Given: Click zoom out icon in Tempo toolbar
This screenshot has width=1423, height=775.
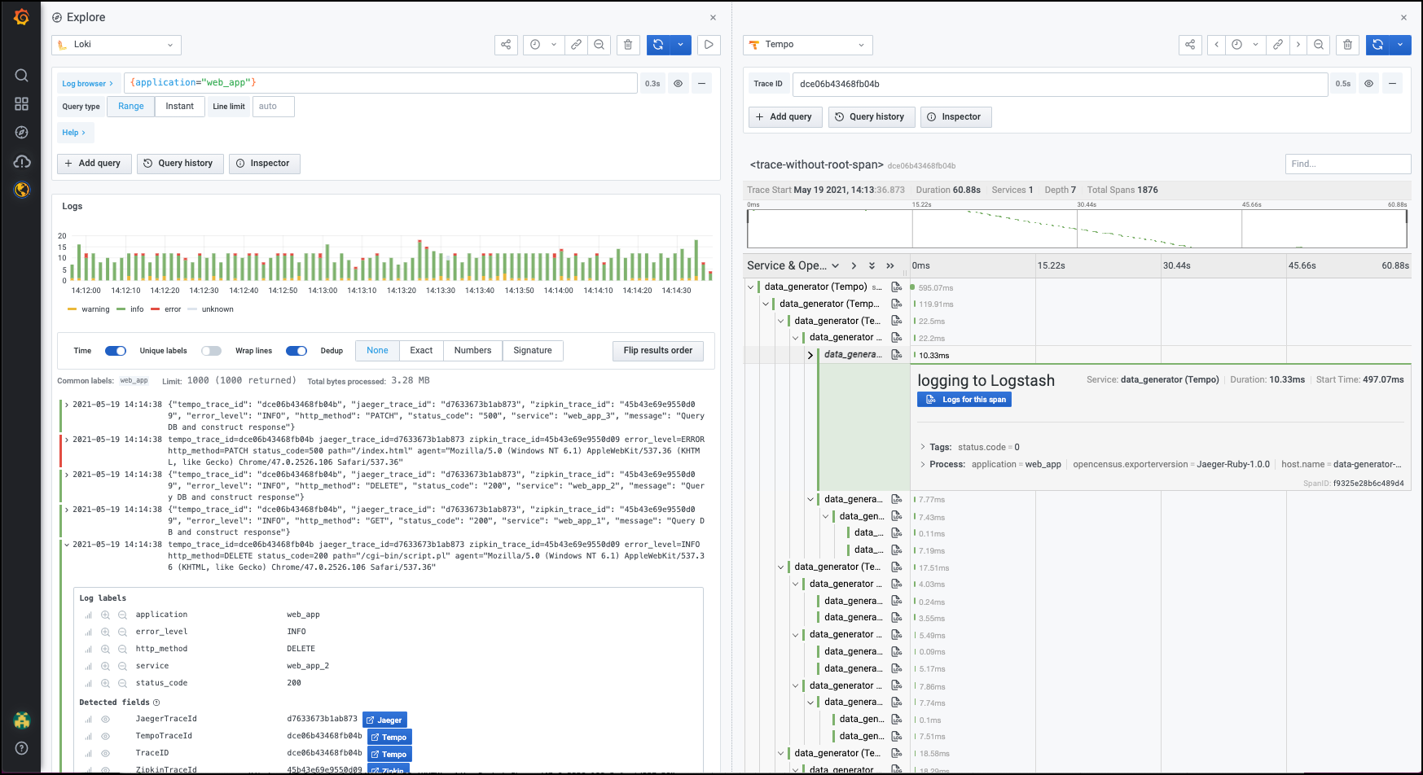Looking at the screenshot, I should coord(1318,45).
